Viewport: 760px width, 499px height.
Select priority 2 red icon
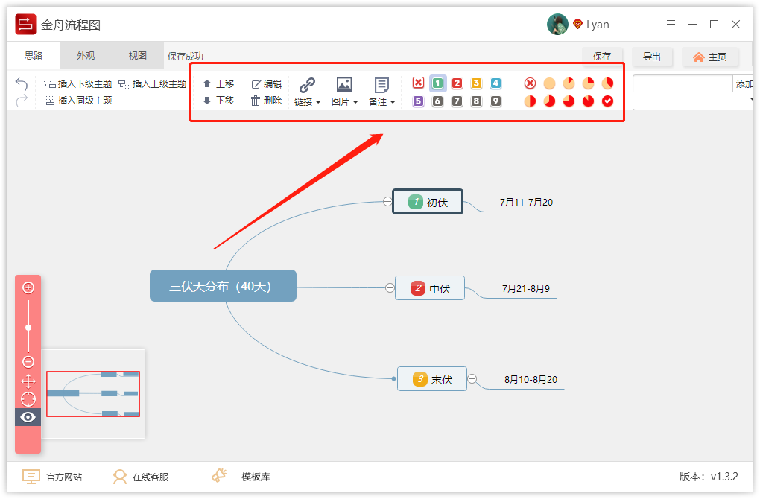457,83
